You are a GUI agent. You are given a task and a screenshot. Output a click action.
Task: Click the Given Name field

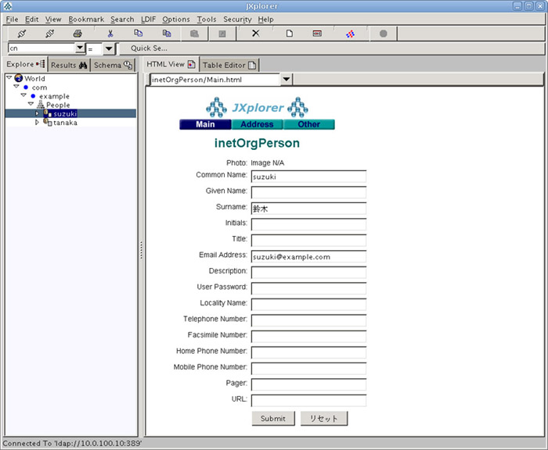coord(308,192)
